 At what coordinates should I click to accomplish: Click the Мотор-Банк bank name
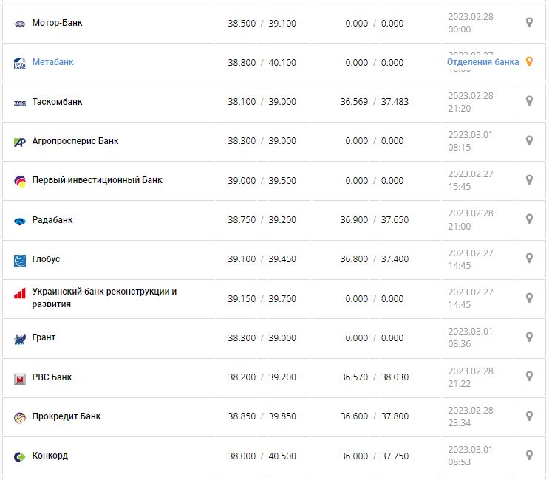coord(57,23)
